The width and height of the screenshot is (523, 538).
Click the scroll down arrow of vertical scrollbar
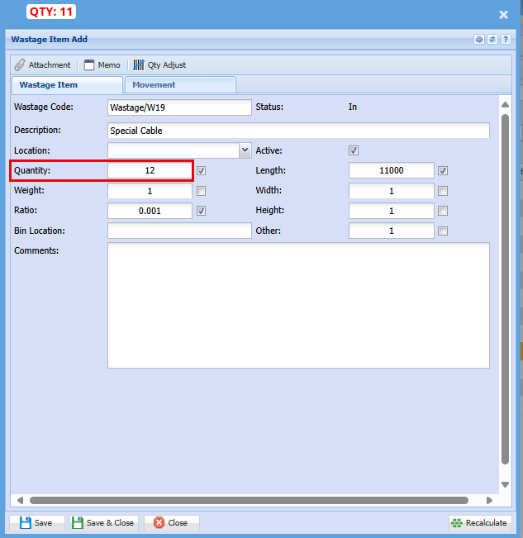505,484
